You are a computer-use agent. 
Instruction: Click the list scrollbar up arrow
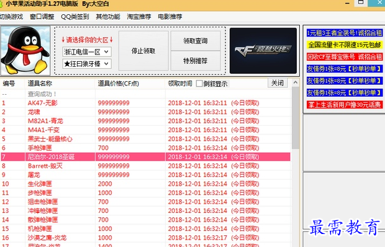coord(296,83)
